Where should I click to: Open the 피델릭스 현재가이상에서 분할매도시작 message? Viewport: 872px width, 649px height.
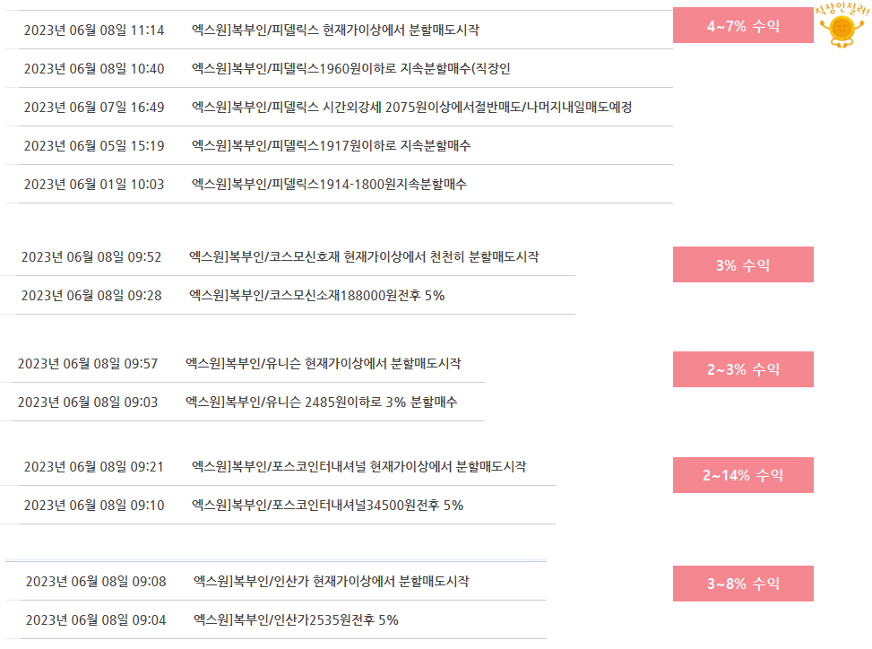(x=335, y=30)
